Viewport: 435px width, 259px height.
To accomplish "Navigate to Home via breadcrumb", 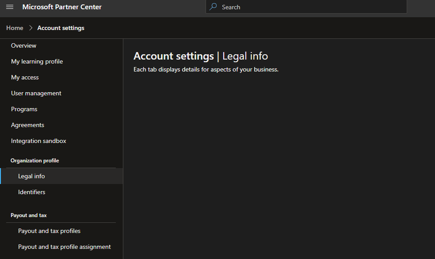I will coord(15,27).
